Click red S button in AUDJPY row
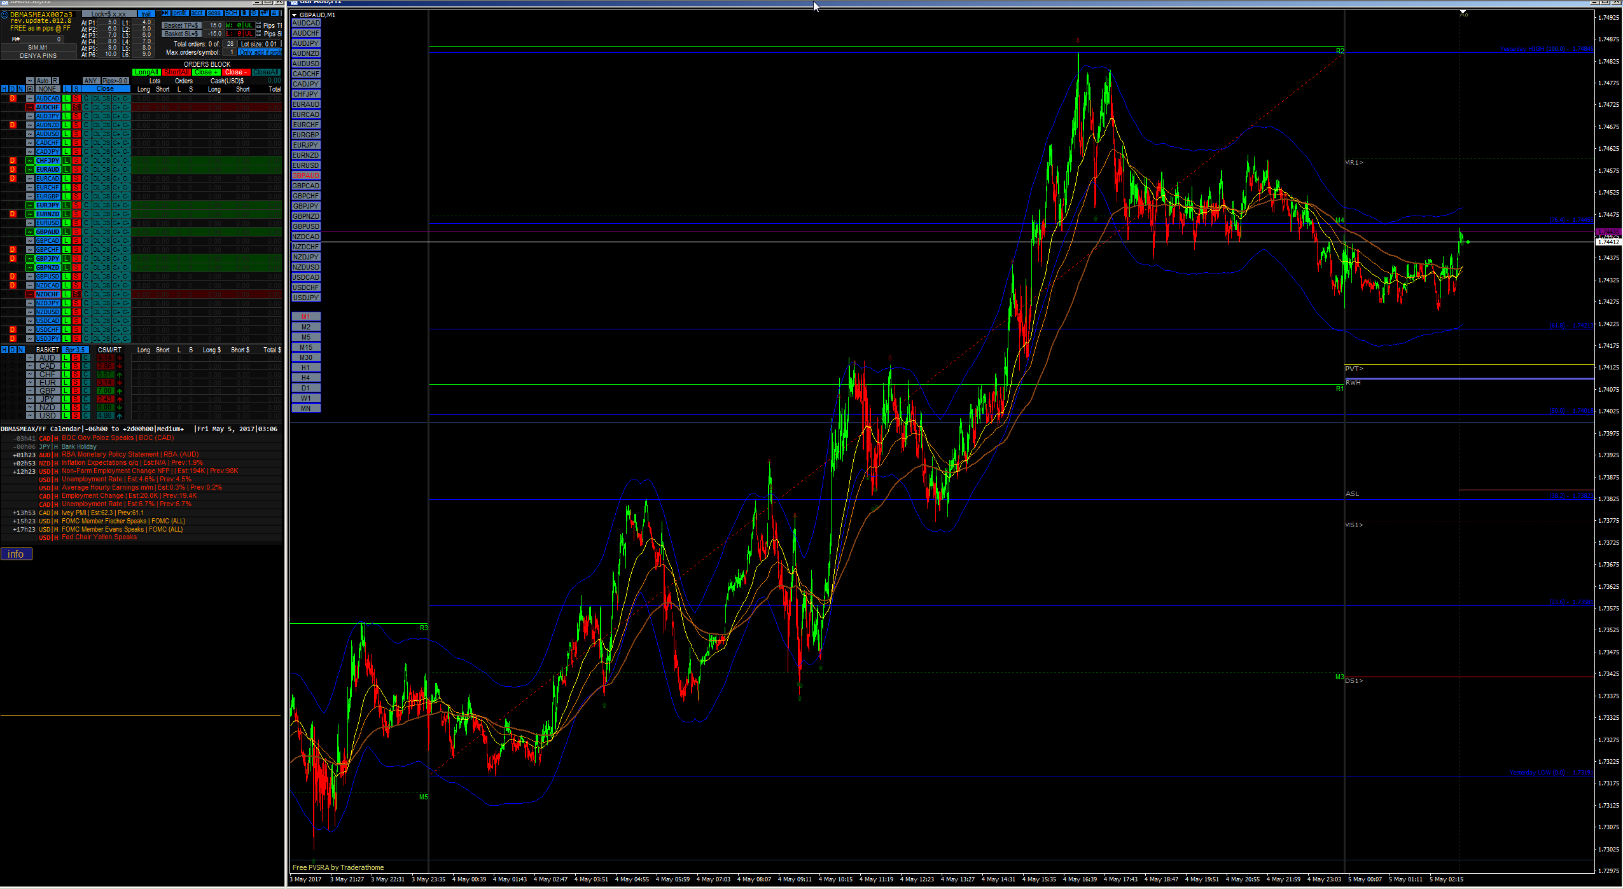This screenshot has width=1623, height=889. click(x=76, y=116)
